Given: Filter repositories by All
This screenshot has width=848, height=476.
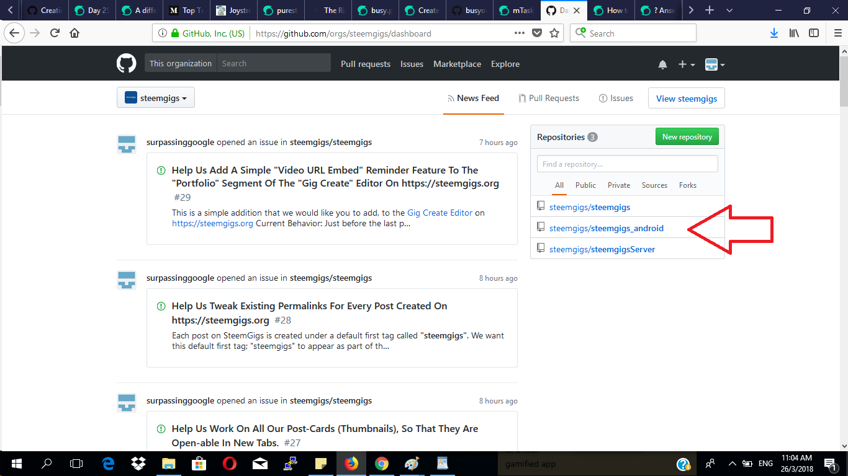Looking at the screenshot, I should click(x=559, y=185).
